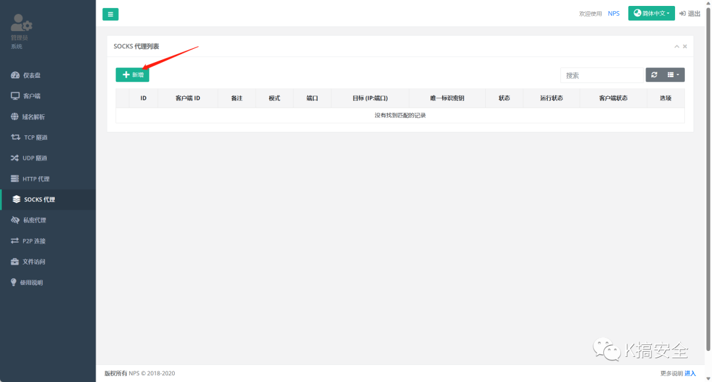
Task: Click the 唯一标识密钥 column header
Action: 447,98
